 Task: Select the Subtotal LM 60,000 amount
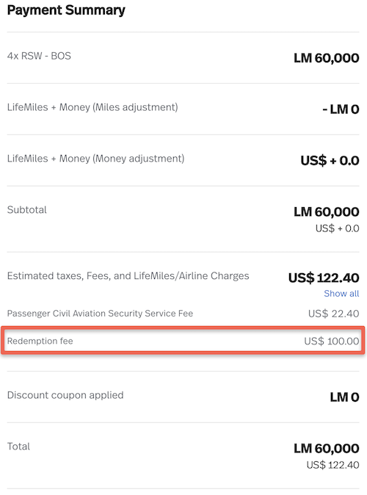coord(327,212)
